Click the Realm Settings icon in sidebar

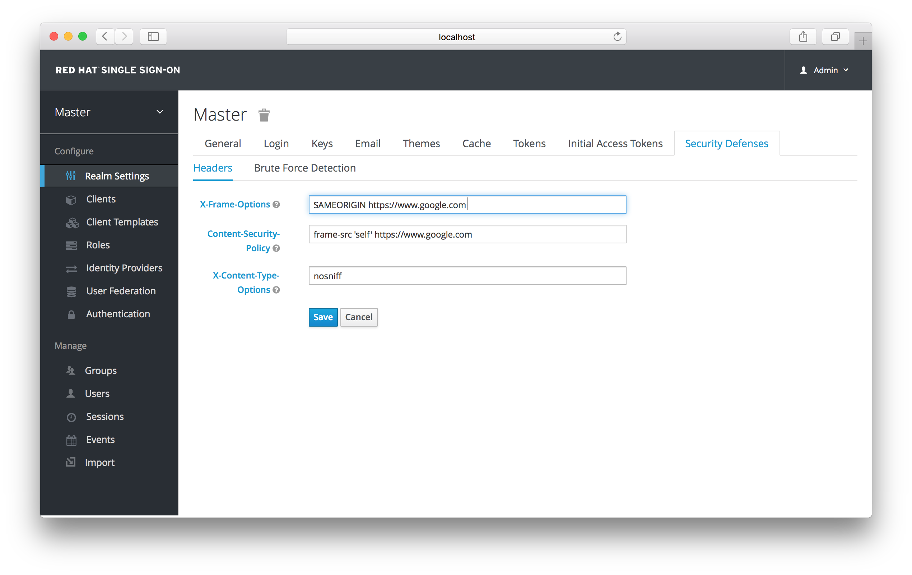coord(72,176)
